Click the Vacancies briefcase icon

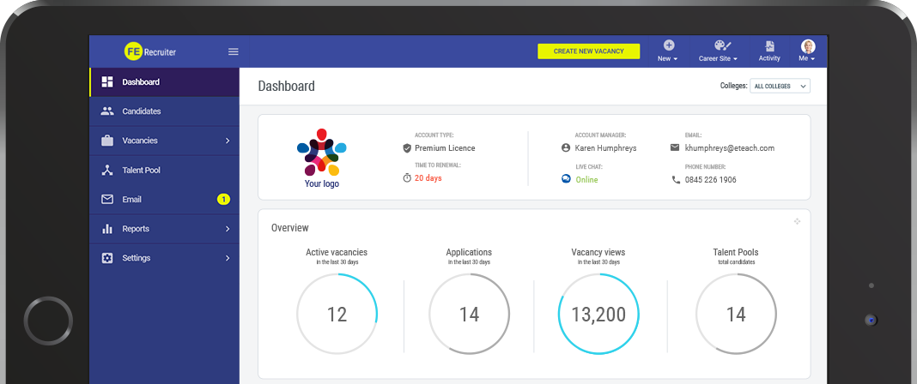click(107, 140)
